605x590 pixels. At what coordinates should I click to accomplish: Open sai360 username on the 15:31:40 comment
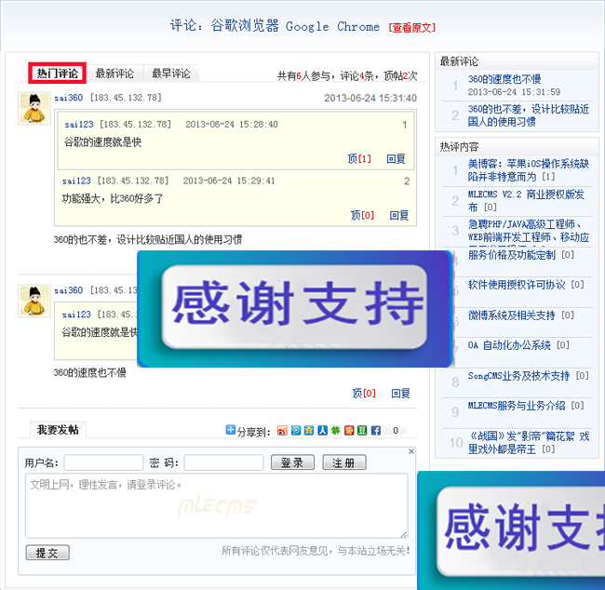tap(68, 98)
